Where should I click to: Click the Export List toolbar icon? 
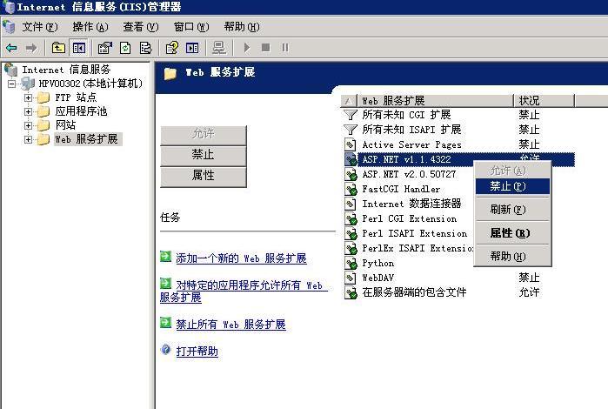[145, 48]
